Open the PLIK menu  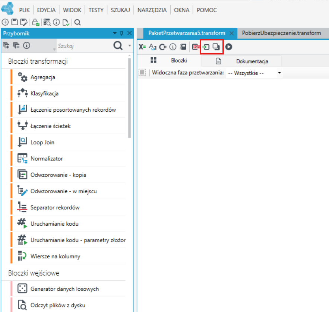25,10
